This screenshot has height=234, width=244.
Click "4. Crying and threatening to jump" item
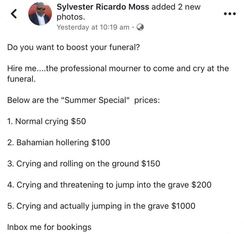97,185
